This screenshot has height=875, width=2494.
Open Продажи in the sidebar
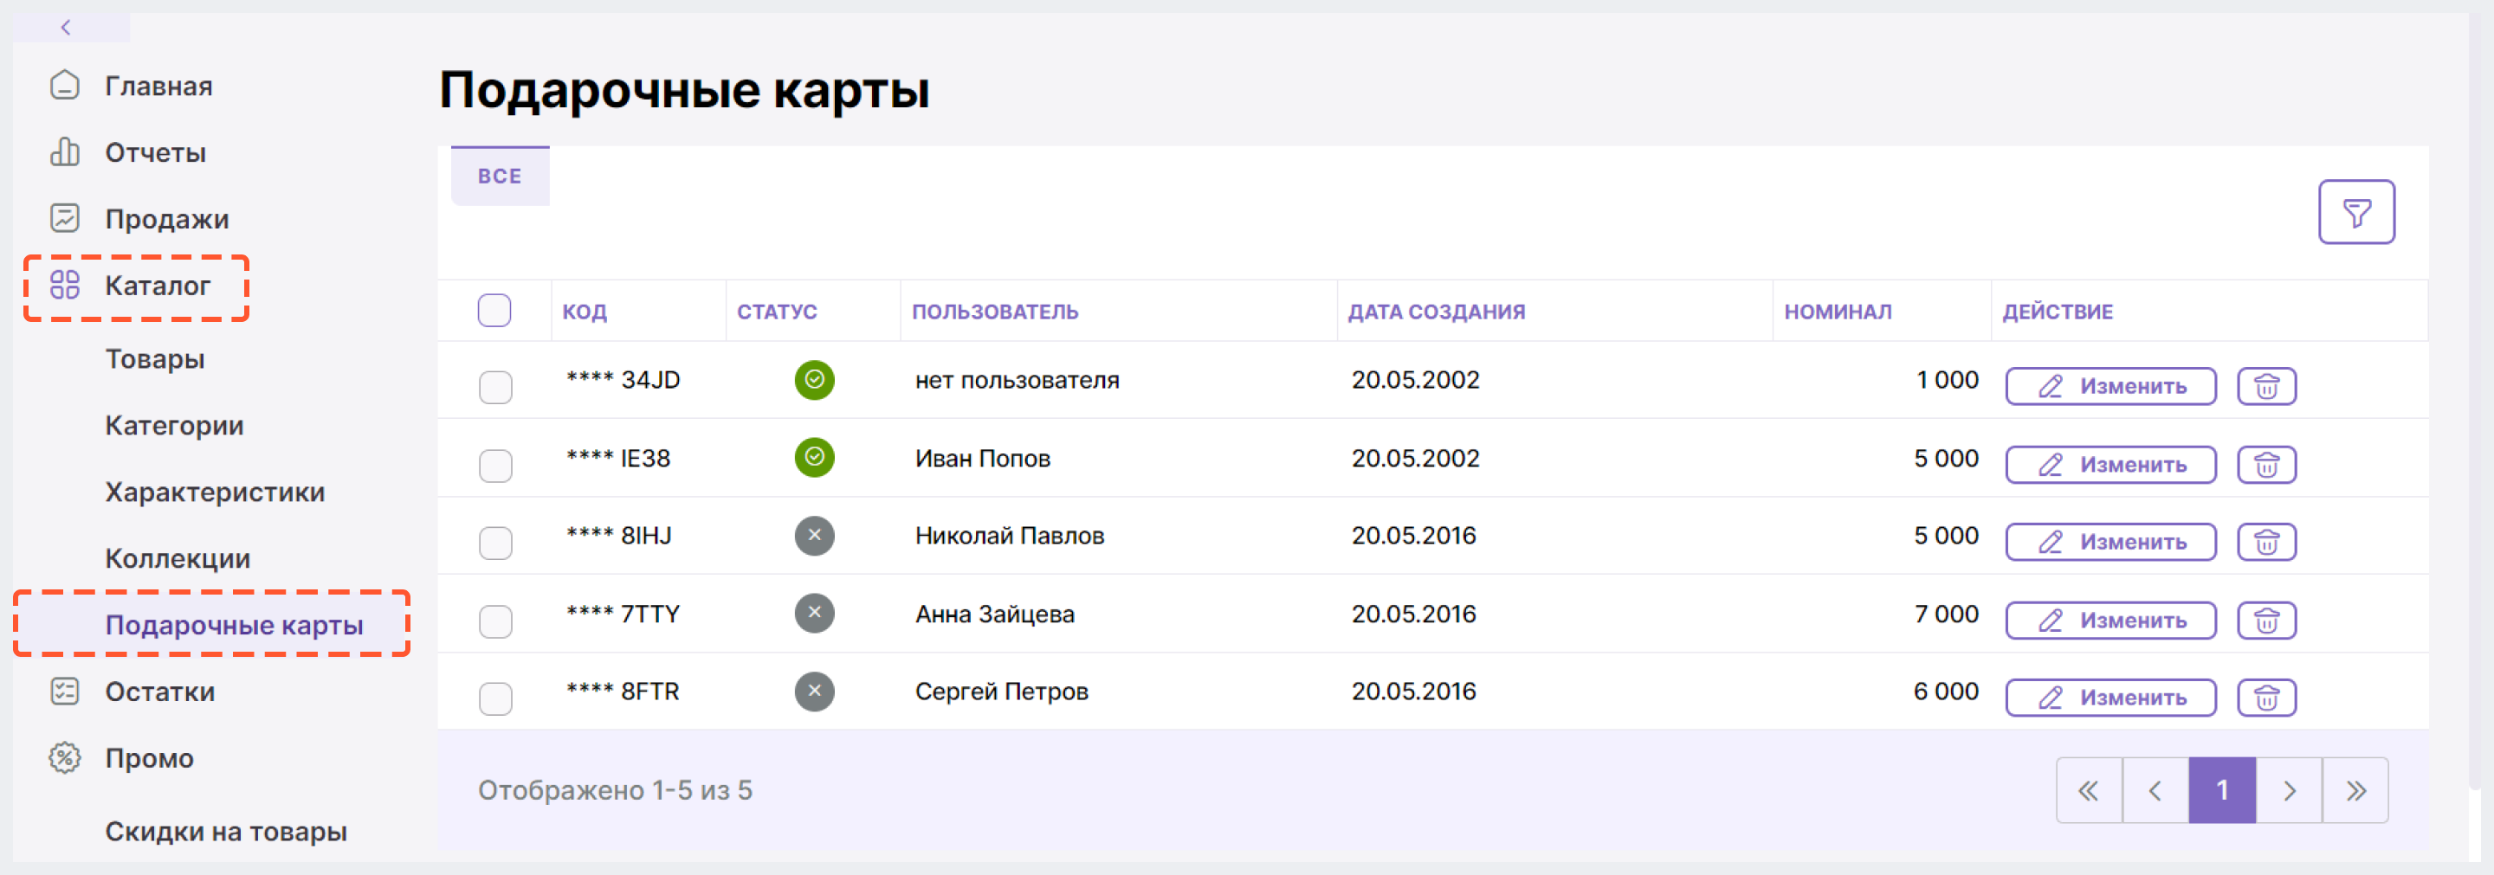coord(166,220)
